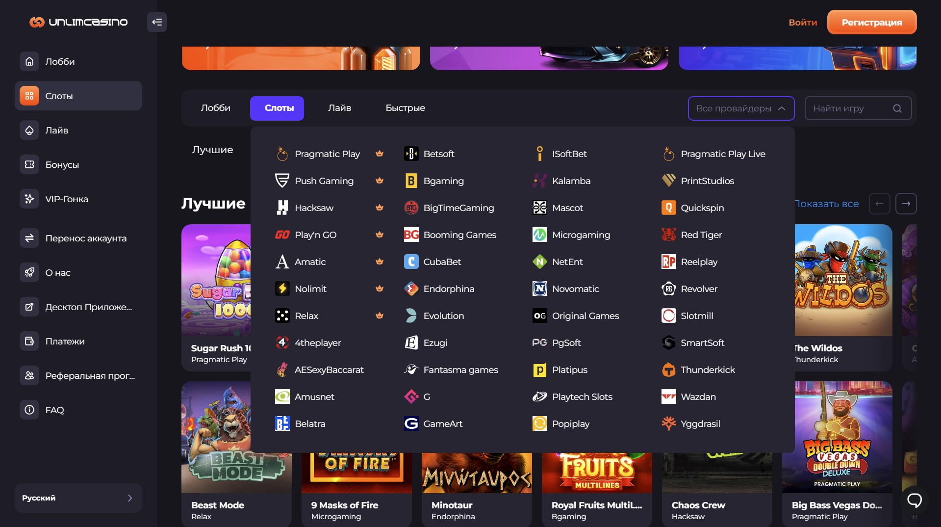The height and width of the screenshot is (527, 941).
Task: Switch to the Лайв tab
Action: pos(339,108)
